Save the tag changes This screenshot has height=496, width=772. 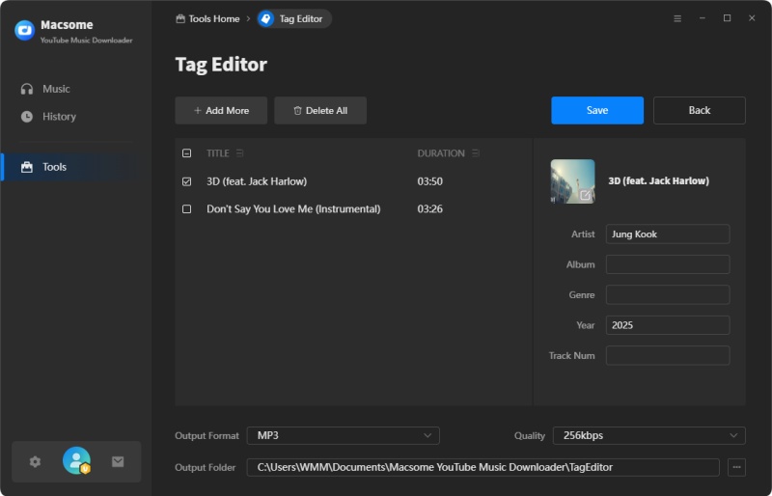click(597, 110)
